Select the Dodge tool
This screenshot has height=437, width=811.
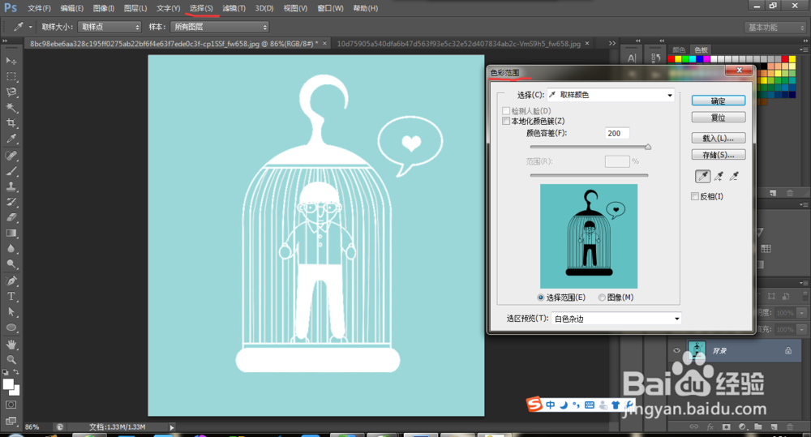(11, 263)
